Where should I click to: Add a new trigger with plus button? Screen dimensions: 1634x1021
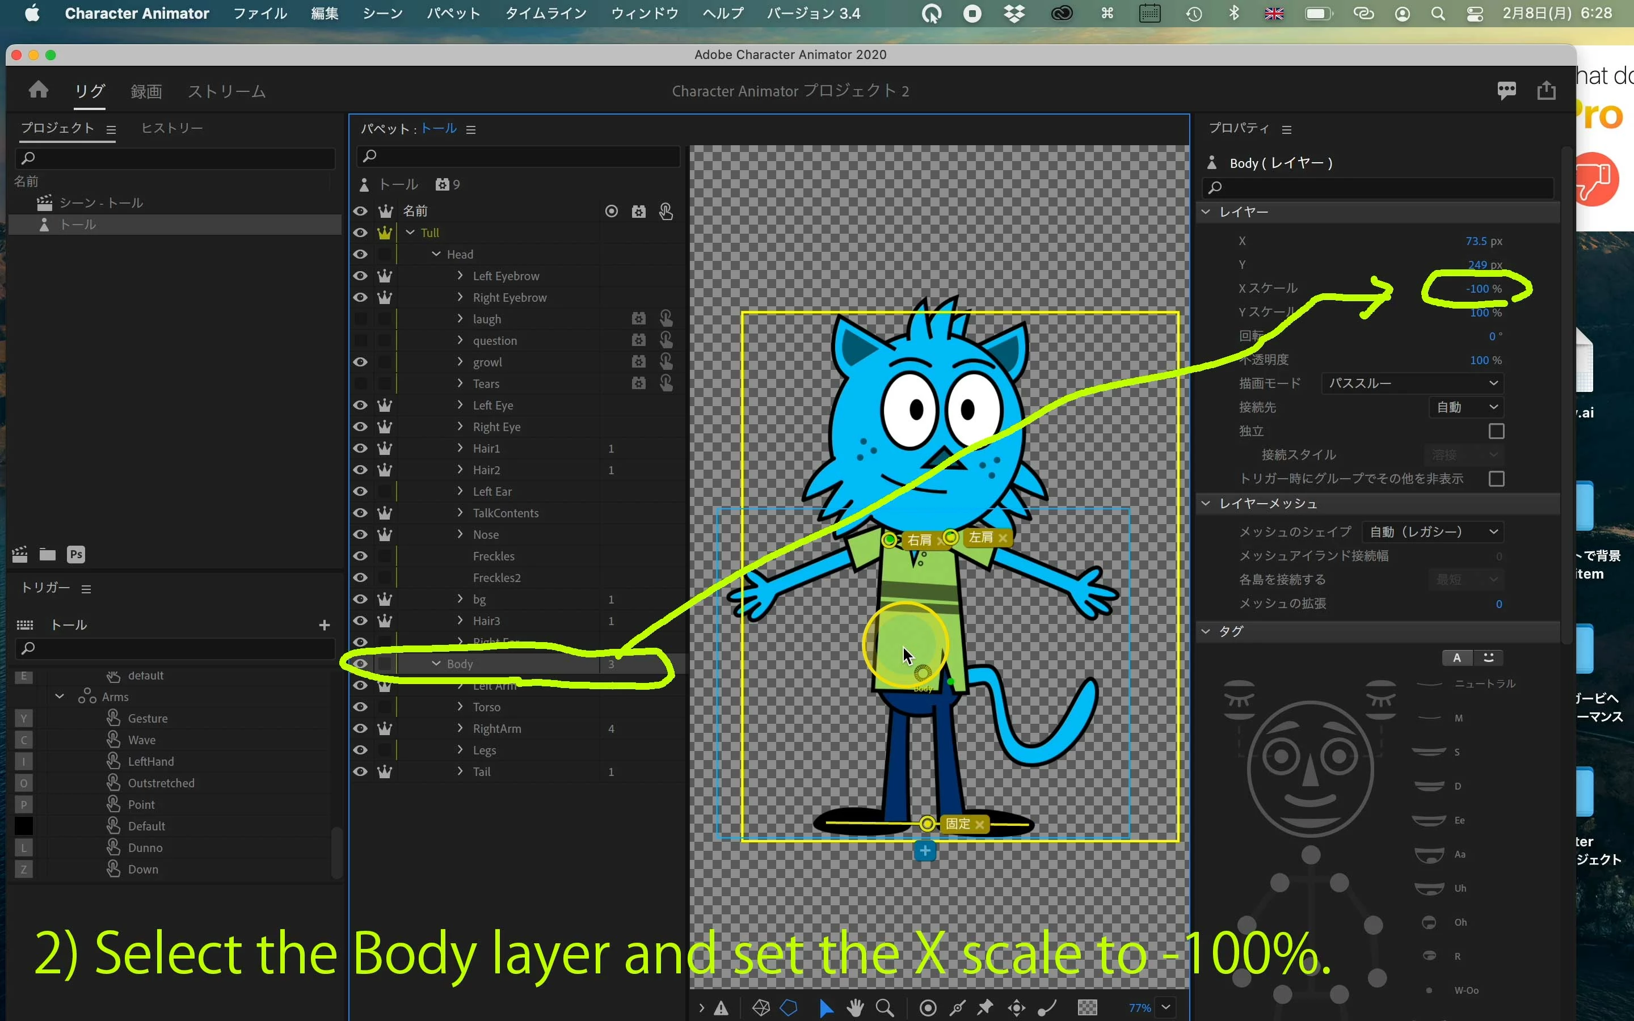point(324,625)
